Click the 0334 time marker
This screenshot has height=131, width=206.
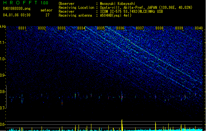(81, 28)
